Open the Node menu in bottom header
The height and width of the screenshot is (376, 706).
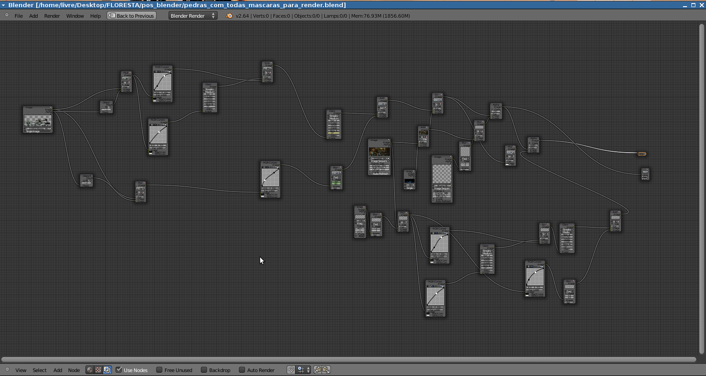tap(74, 370)
